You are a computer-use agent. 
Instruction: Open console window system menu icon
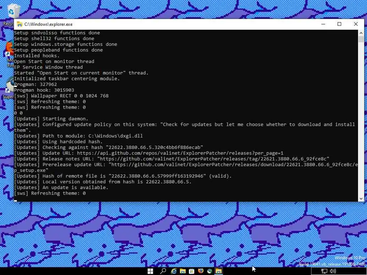point(20,24)
